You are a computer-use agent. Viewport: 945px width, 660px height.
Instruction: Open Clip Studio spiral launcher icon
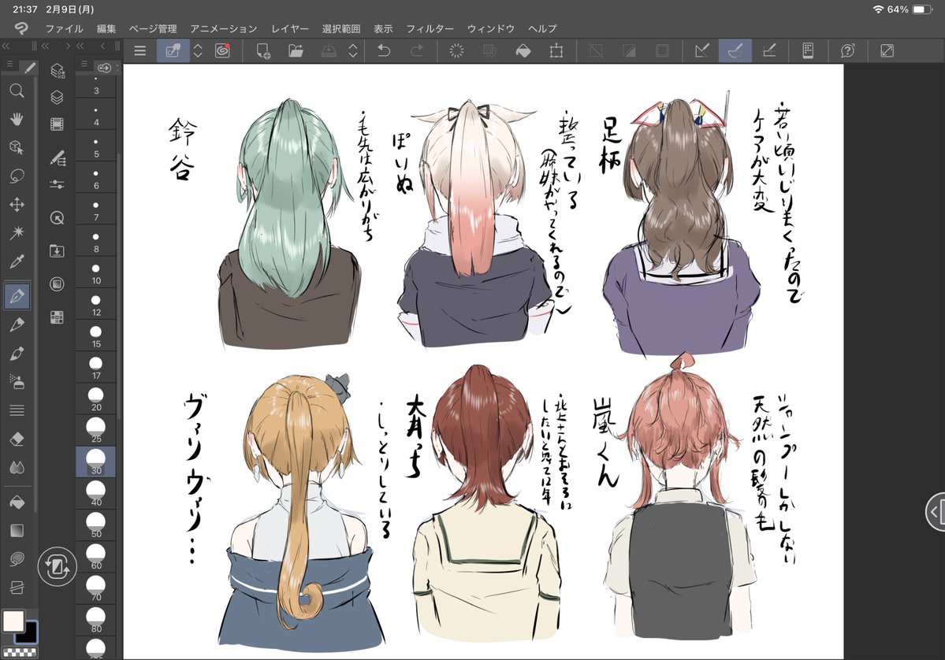[222, 51]
